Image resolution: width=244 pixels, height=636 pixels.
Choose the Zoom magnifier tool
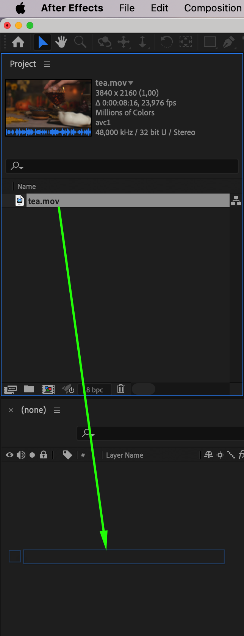click(80, 42)
